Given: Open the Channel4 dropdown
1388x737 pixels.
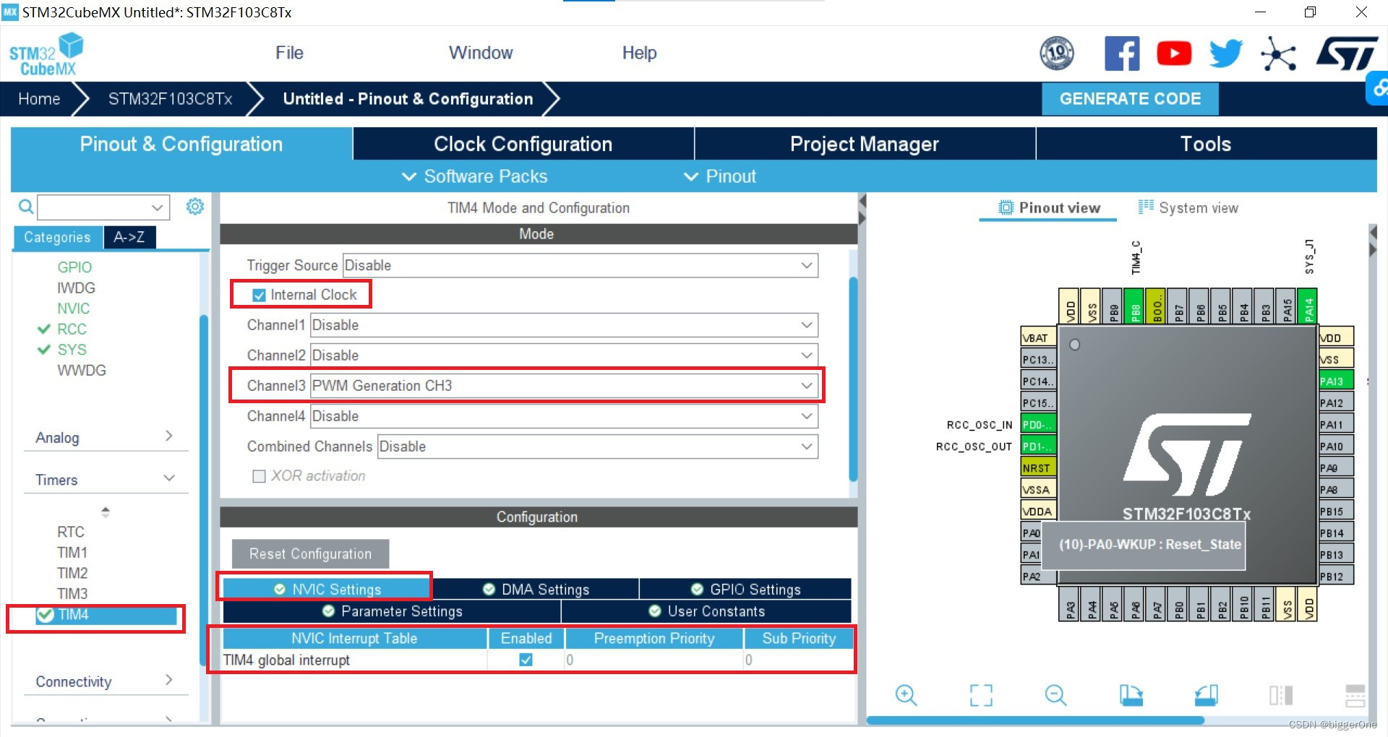Looking at the screenshot, I should tap(564, 416).
